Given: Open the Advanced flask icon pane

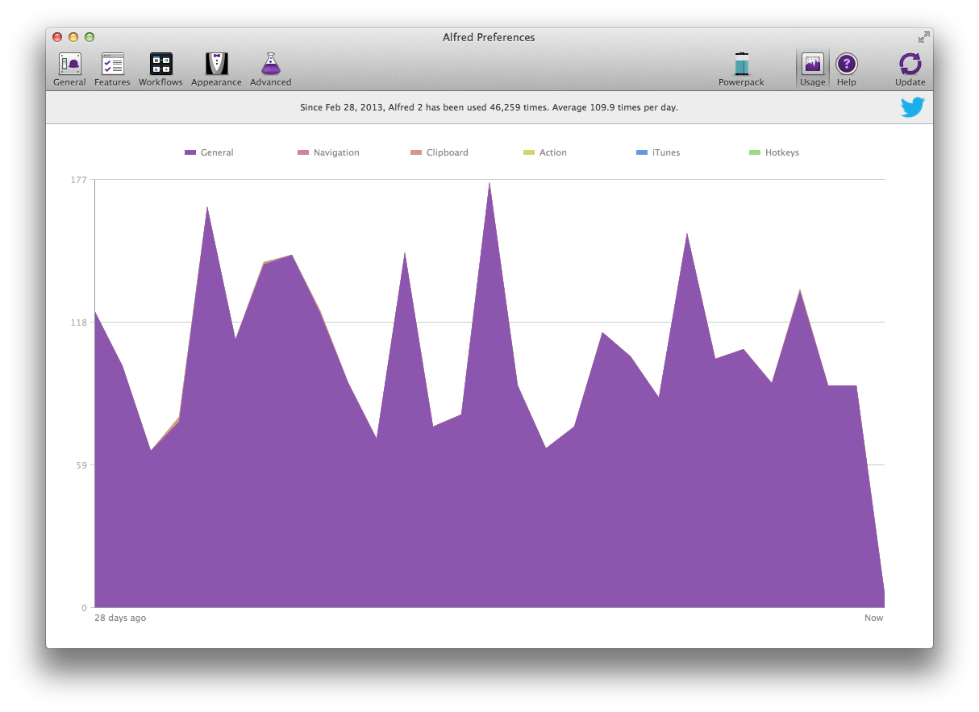Looking at the screenshot, I should tap(271, 69).
